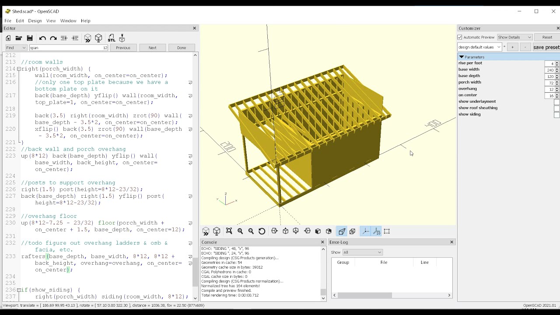Screen dimensions: 560x315
Task: Click Done to close search bar
Action: [x=182, y=48]
